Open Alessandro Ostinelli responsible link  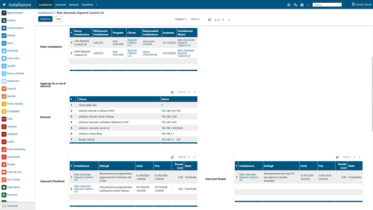point(149,43)
